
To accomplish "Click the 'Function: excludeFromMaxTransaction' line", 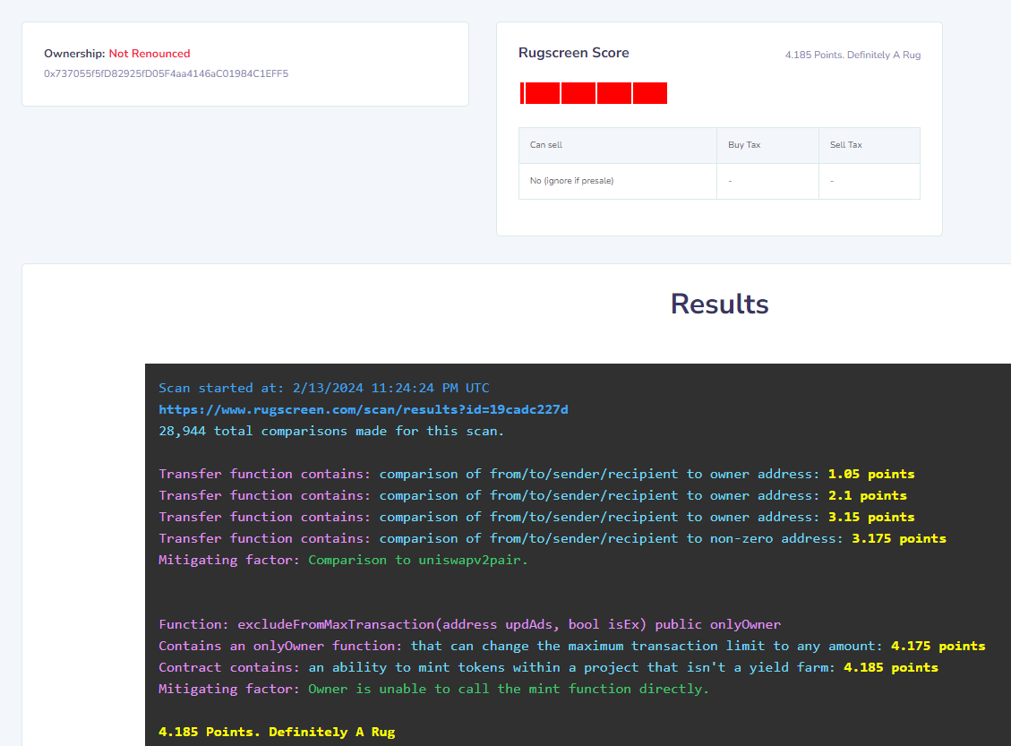I will click(469, 624).
